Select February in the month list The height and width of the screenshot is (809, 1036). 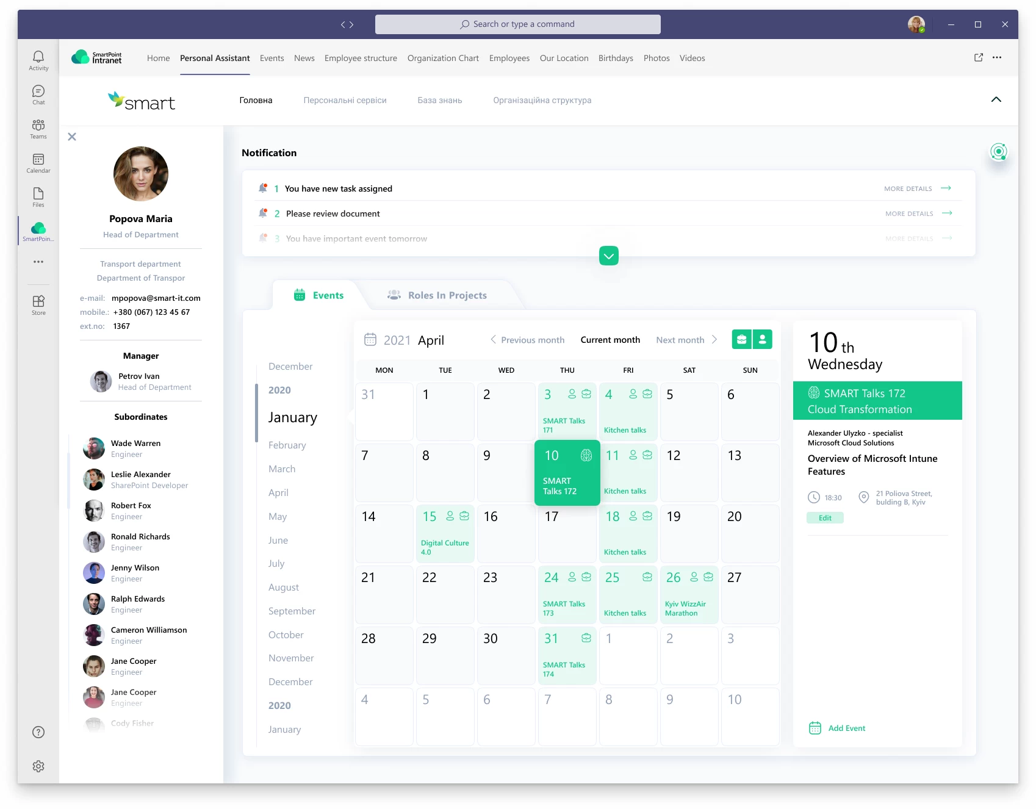(287, 445)
